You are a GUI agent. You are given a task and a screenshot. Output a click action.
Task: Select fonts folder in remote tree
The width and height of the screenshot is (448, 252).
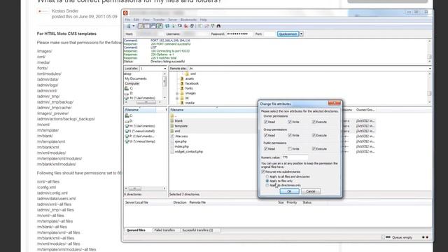click(189, 88)
